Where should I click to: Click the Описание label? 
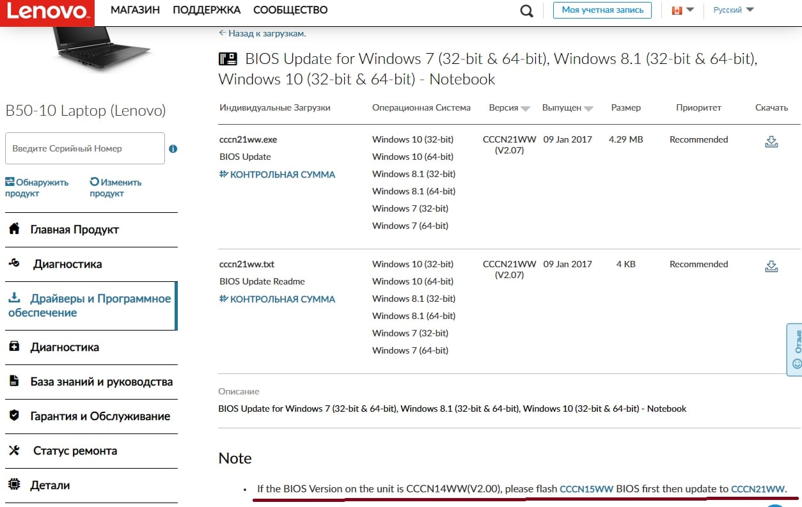[x=239, y=391]
